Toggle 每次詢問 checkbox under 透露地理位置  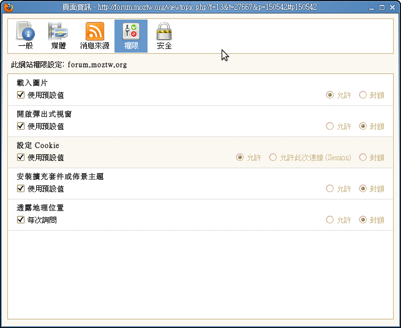coord(21,220)
